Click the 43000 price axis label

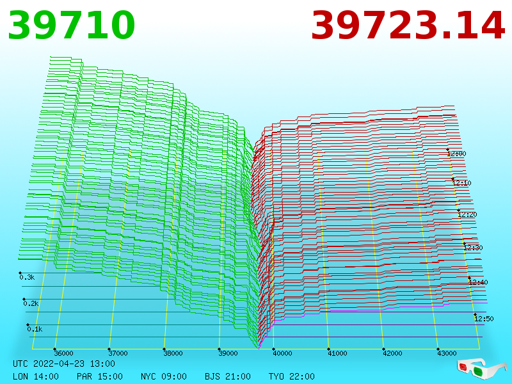click(447, 353)
